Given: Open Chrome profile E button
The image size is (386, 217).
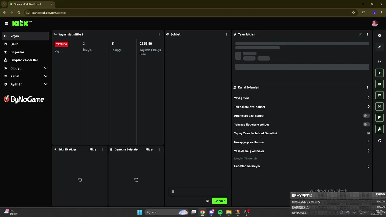Looking at the screenshot, I should (x=374, y=13).
